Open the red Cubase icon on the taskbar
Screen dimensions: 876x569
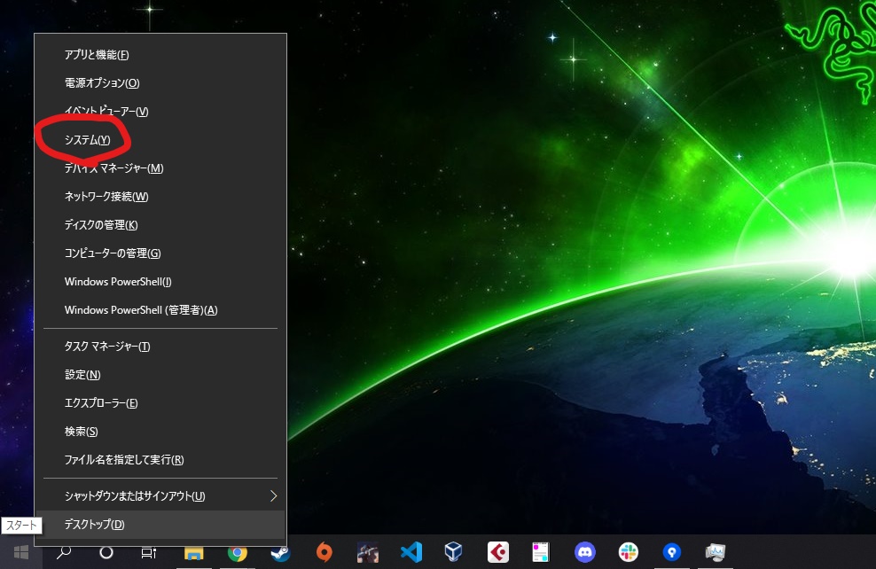pyautogui.click(x=497, y=552)
